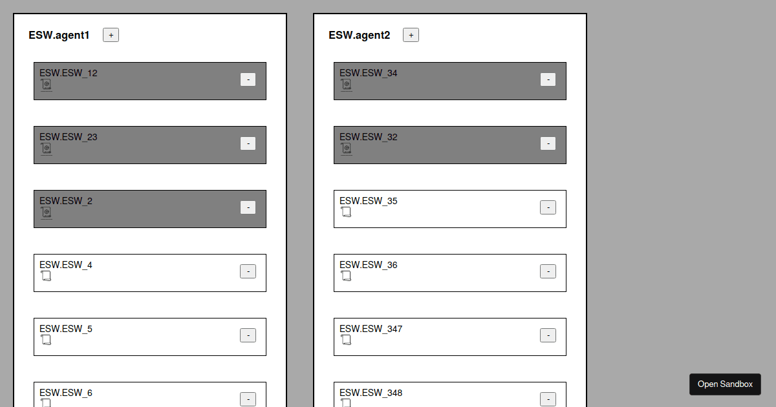This screenshot has height=407, width=776.
Task: Click the scroll icon under ESW.ESW_36
Action: [346, 276]
